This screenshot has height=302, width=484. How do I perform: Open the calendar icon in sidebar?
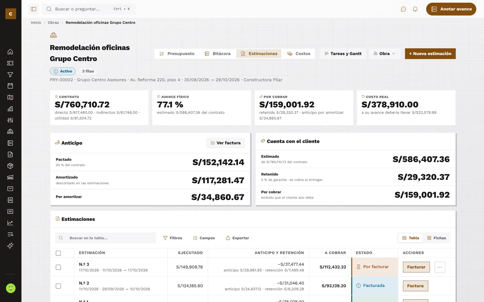pyautogui.click(x=10, y=86)
